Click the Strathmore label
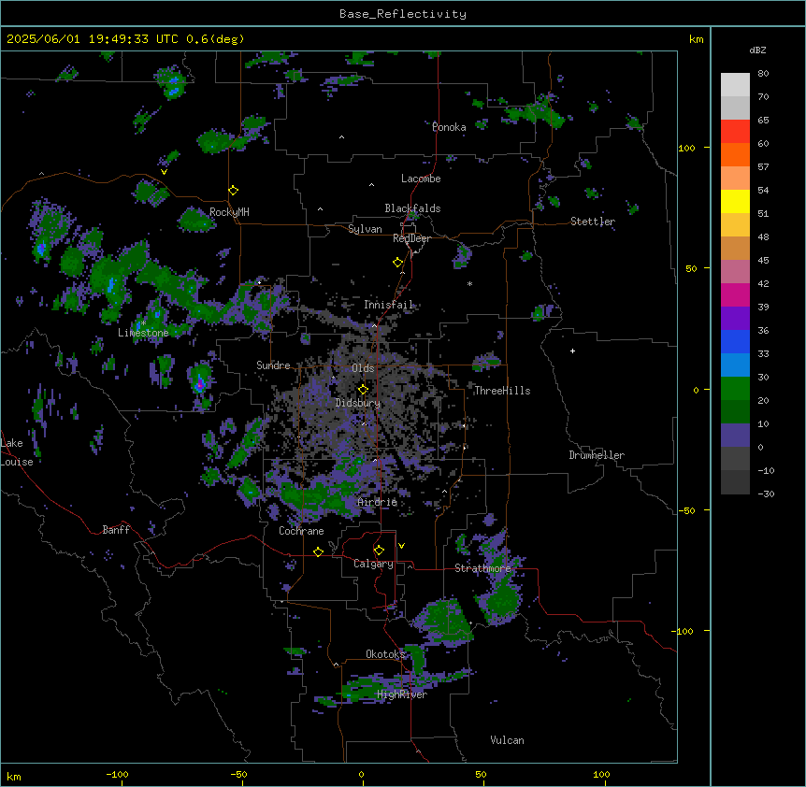Viewport: 806px width, 787px height. pyautogui.click(x=482, y=568)
